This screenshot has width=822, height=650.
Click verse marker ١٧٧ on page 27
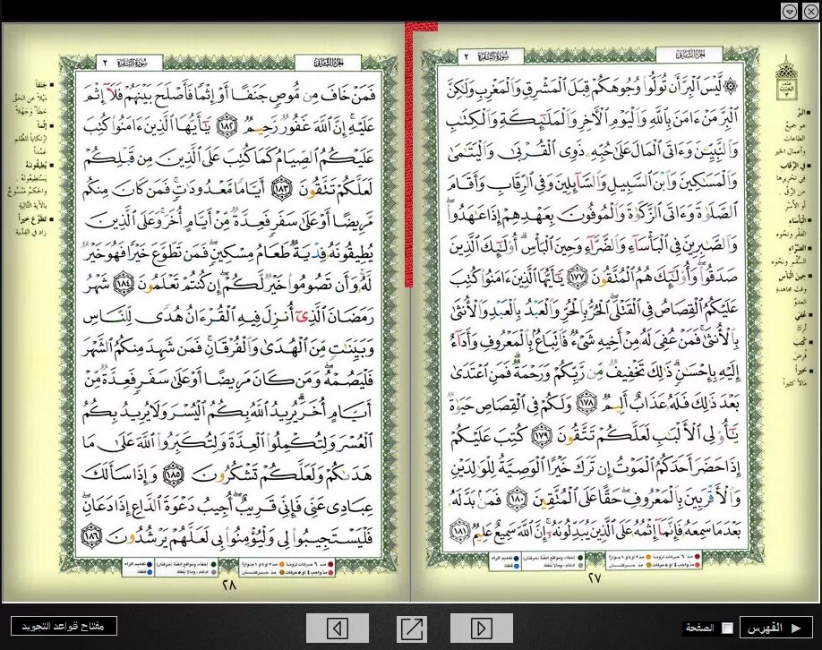click(x=576, y=278)
